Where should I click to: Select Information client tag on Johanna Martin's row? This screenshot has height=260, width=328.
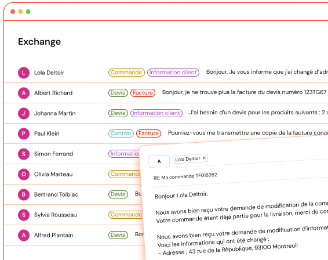tap(156, 113)
